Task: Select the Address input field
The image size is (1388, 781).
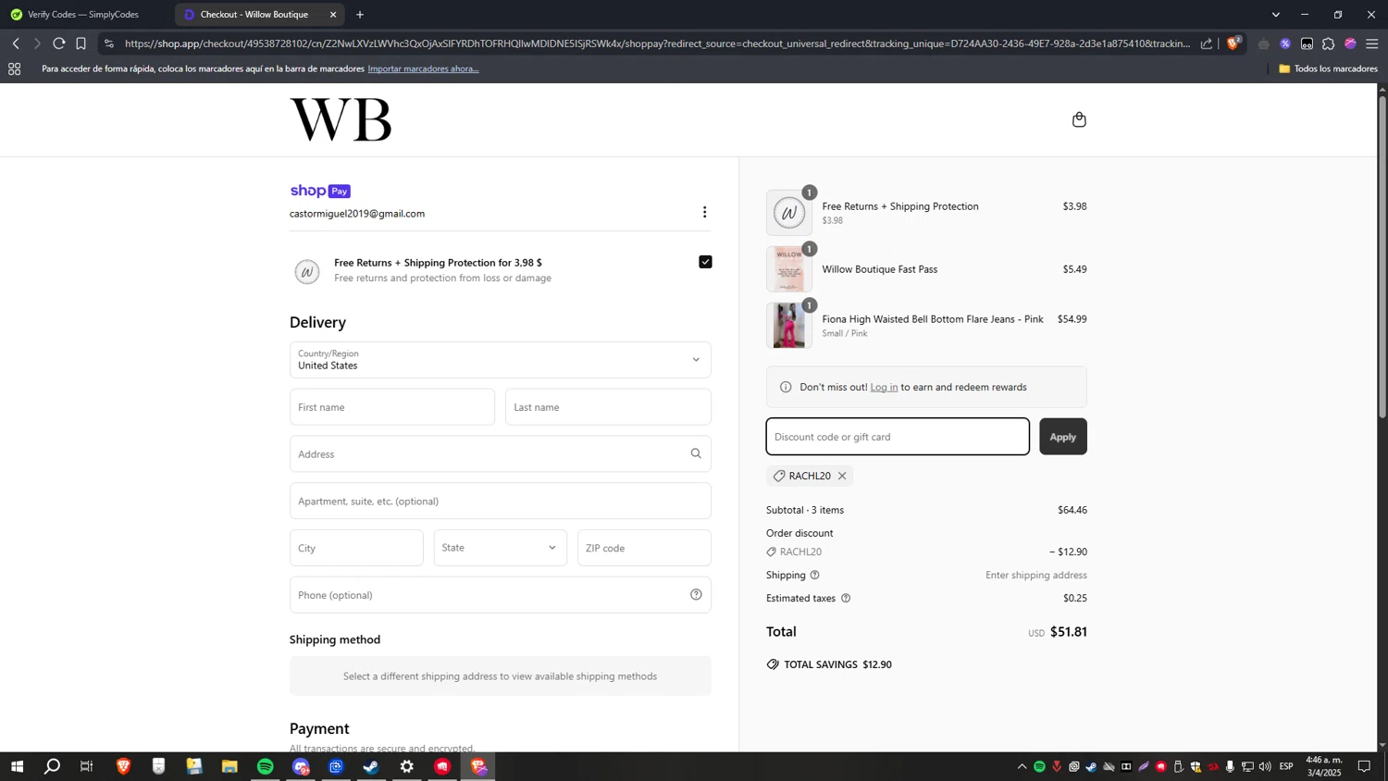Action: tap(500, 453)
